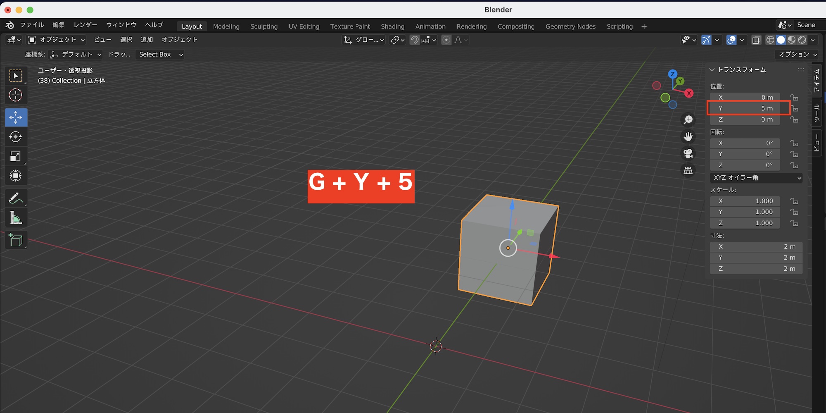Switch view with perspective/orthographic grid icon
The width and height of the screenshot is (826, 413).
(x=688, y=170)
